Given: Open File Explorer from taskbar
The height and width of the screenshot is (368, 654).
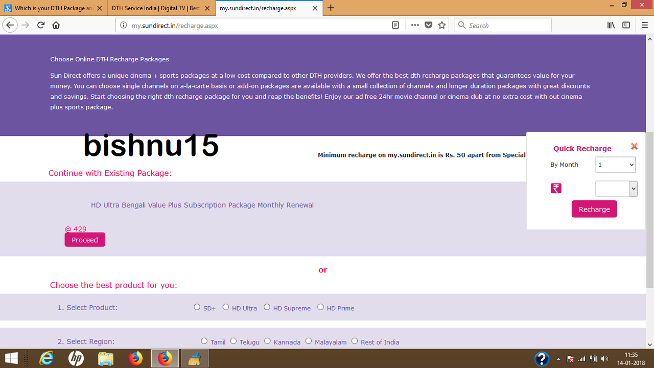Looking at the screenshot, I should pyautogui.click(x=106, y=358).
